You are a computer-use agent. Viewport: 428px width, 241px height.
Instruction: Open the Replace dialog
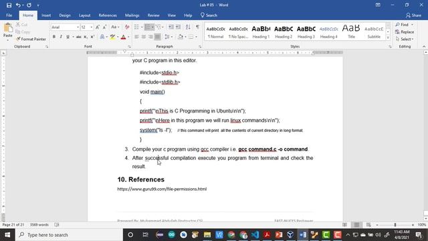(405, 32)
